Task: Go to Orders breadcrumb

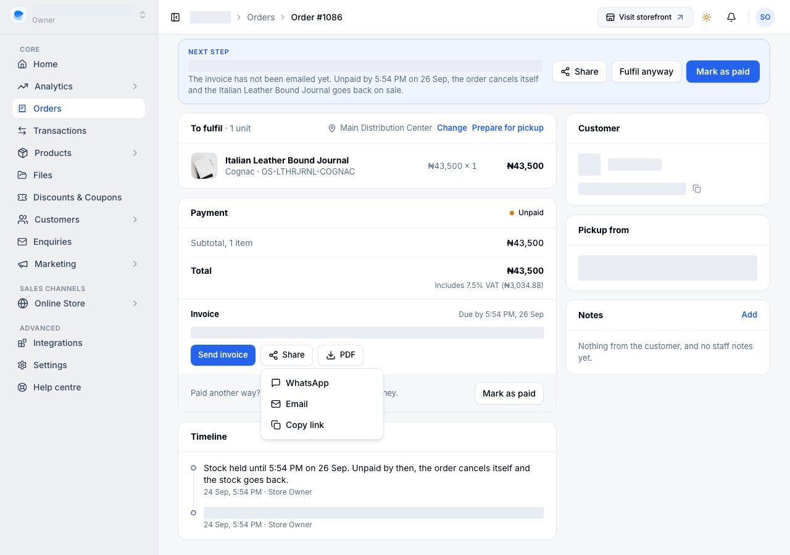Action: [260, 17]
